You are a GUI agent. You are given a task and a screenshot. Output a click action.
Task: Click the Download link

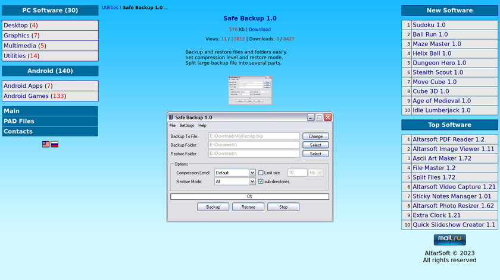260,29
